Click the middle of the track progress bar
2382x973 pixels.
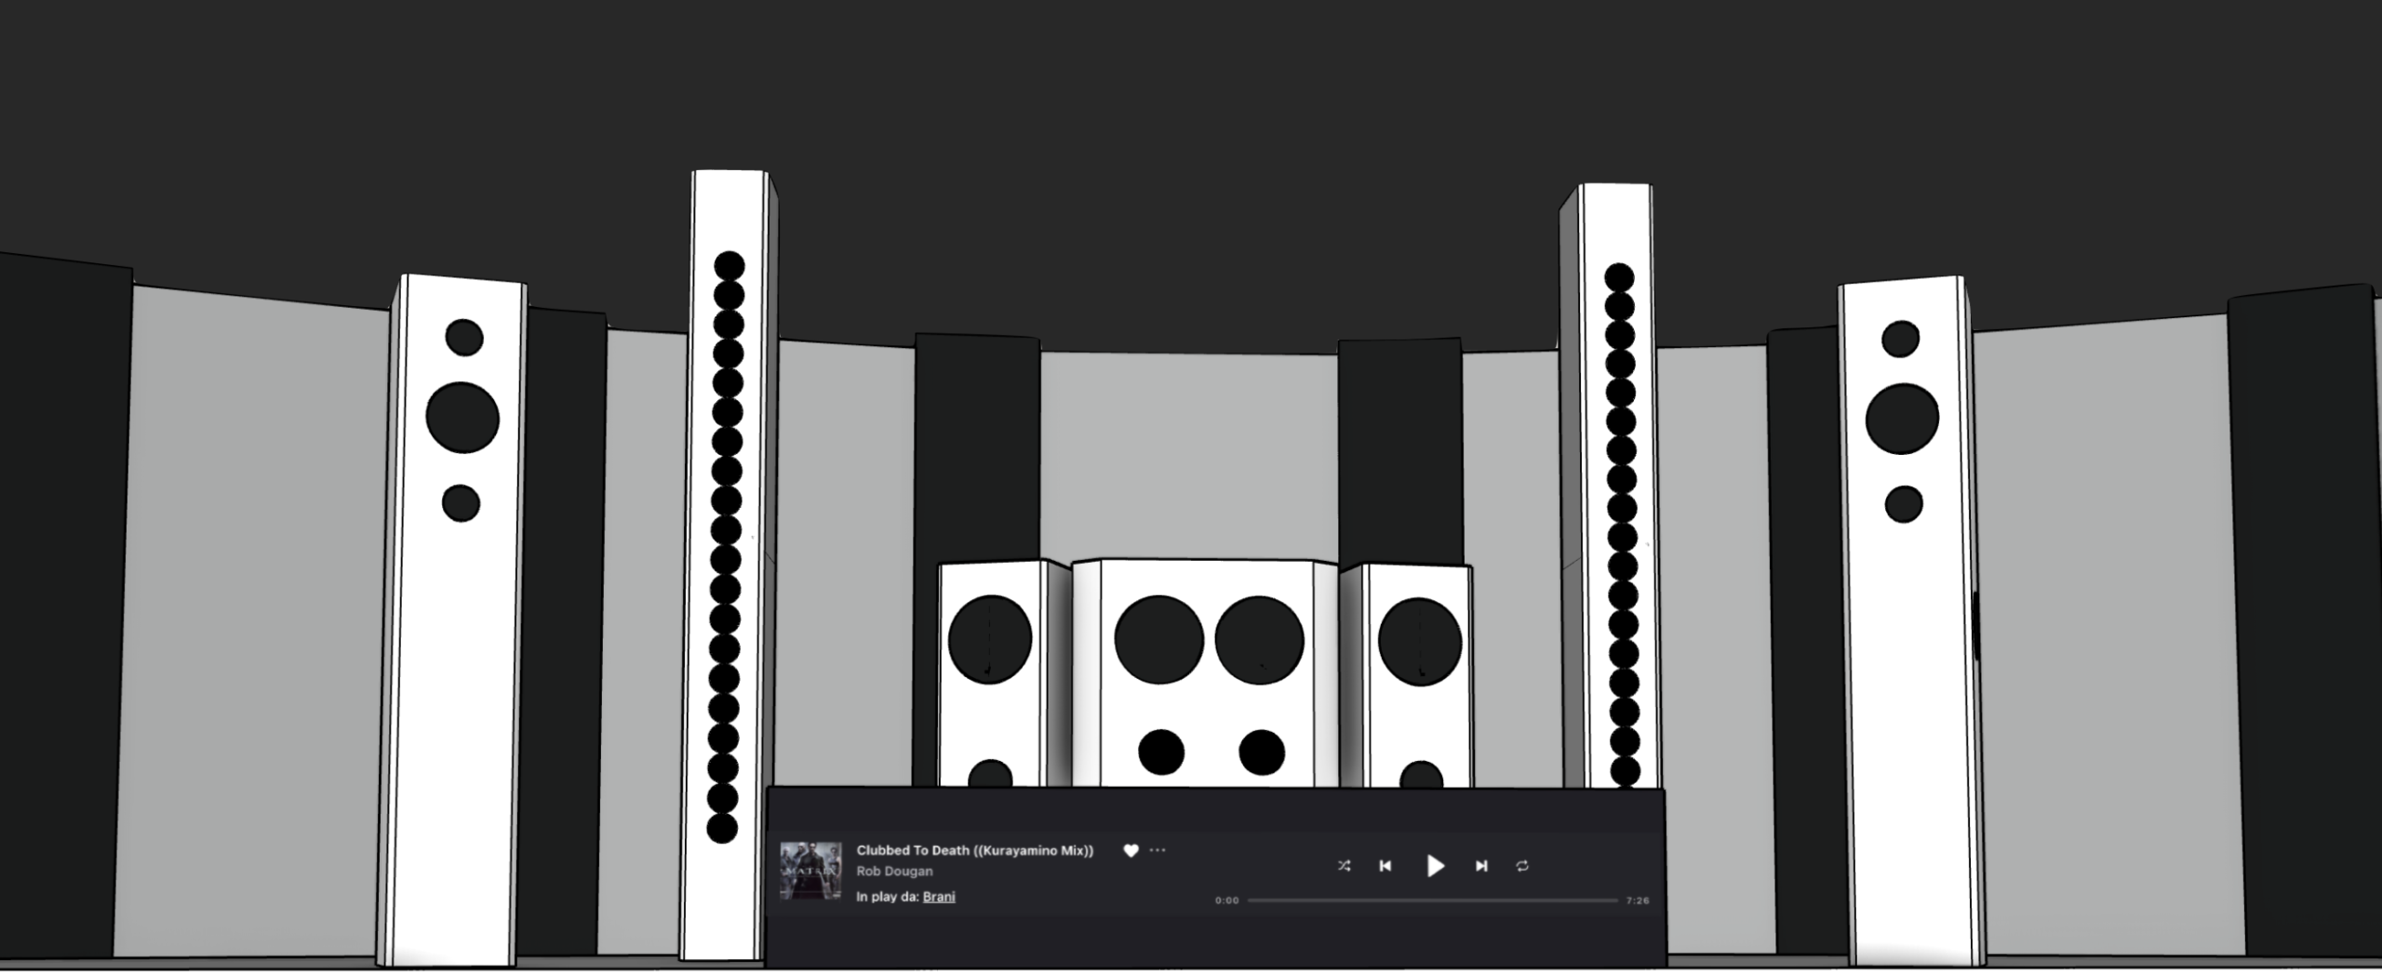(x=1433, y=900)
